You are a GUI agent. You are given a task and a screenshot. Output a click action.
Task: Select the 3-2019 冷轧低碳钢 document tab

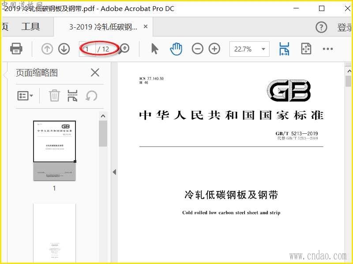tap(103, 27)
